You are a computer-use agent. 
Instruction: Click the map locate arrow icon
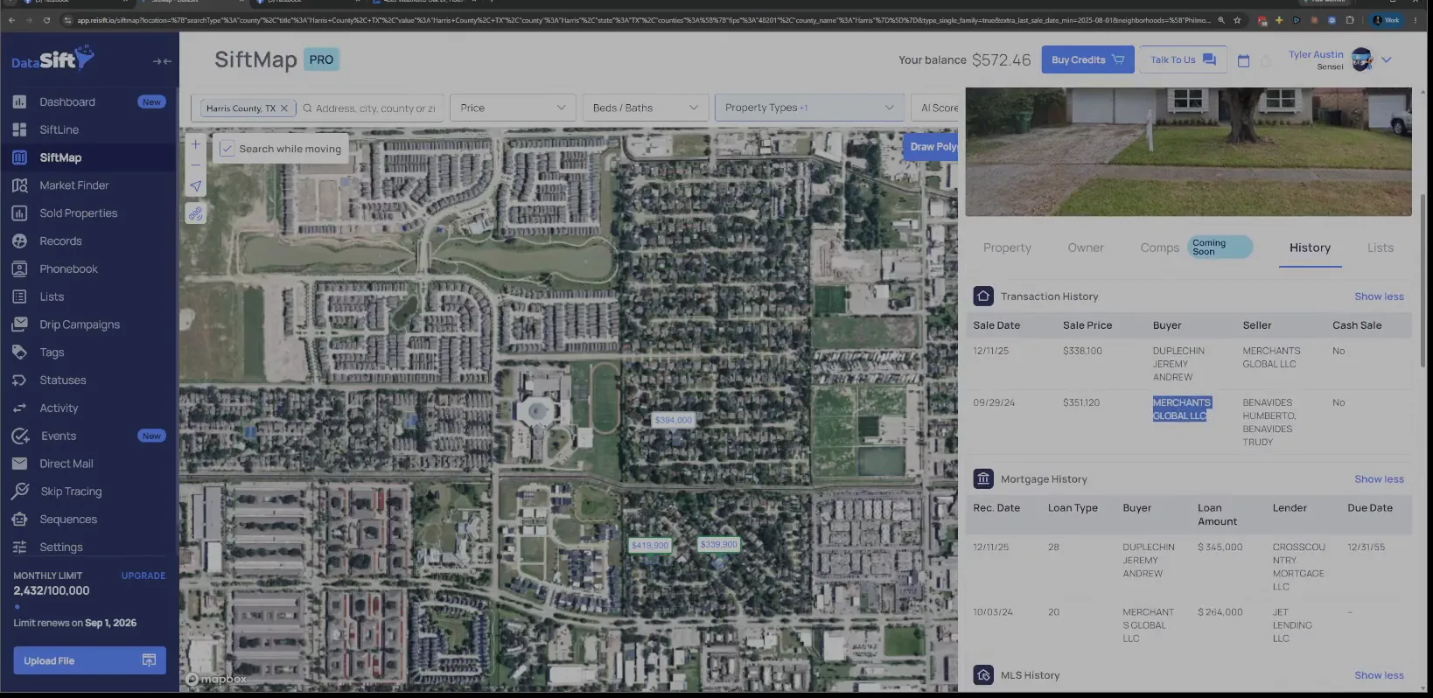(196, 185)
